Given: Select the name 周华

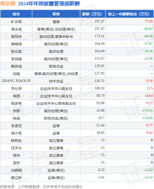Looking at the screenshot, I should point(16,155).
